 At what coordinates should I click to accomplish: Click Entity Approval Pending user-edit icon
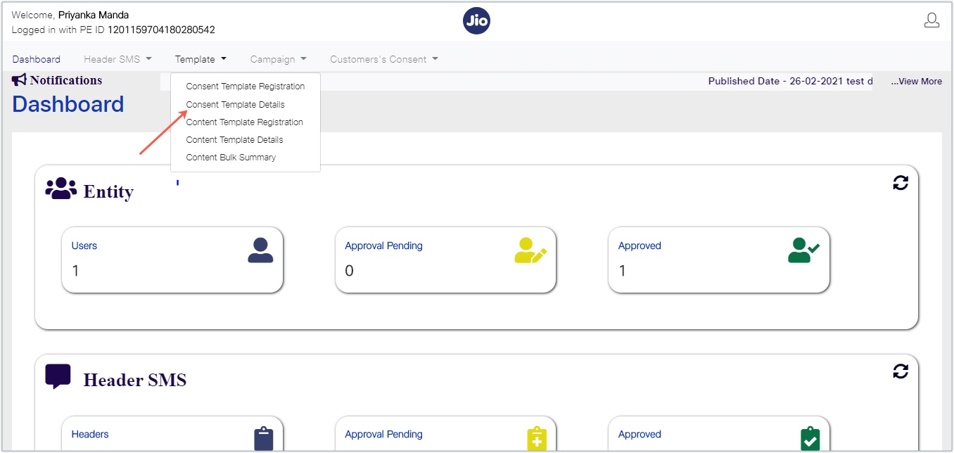coord(530,250)
